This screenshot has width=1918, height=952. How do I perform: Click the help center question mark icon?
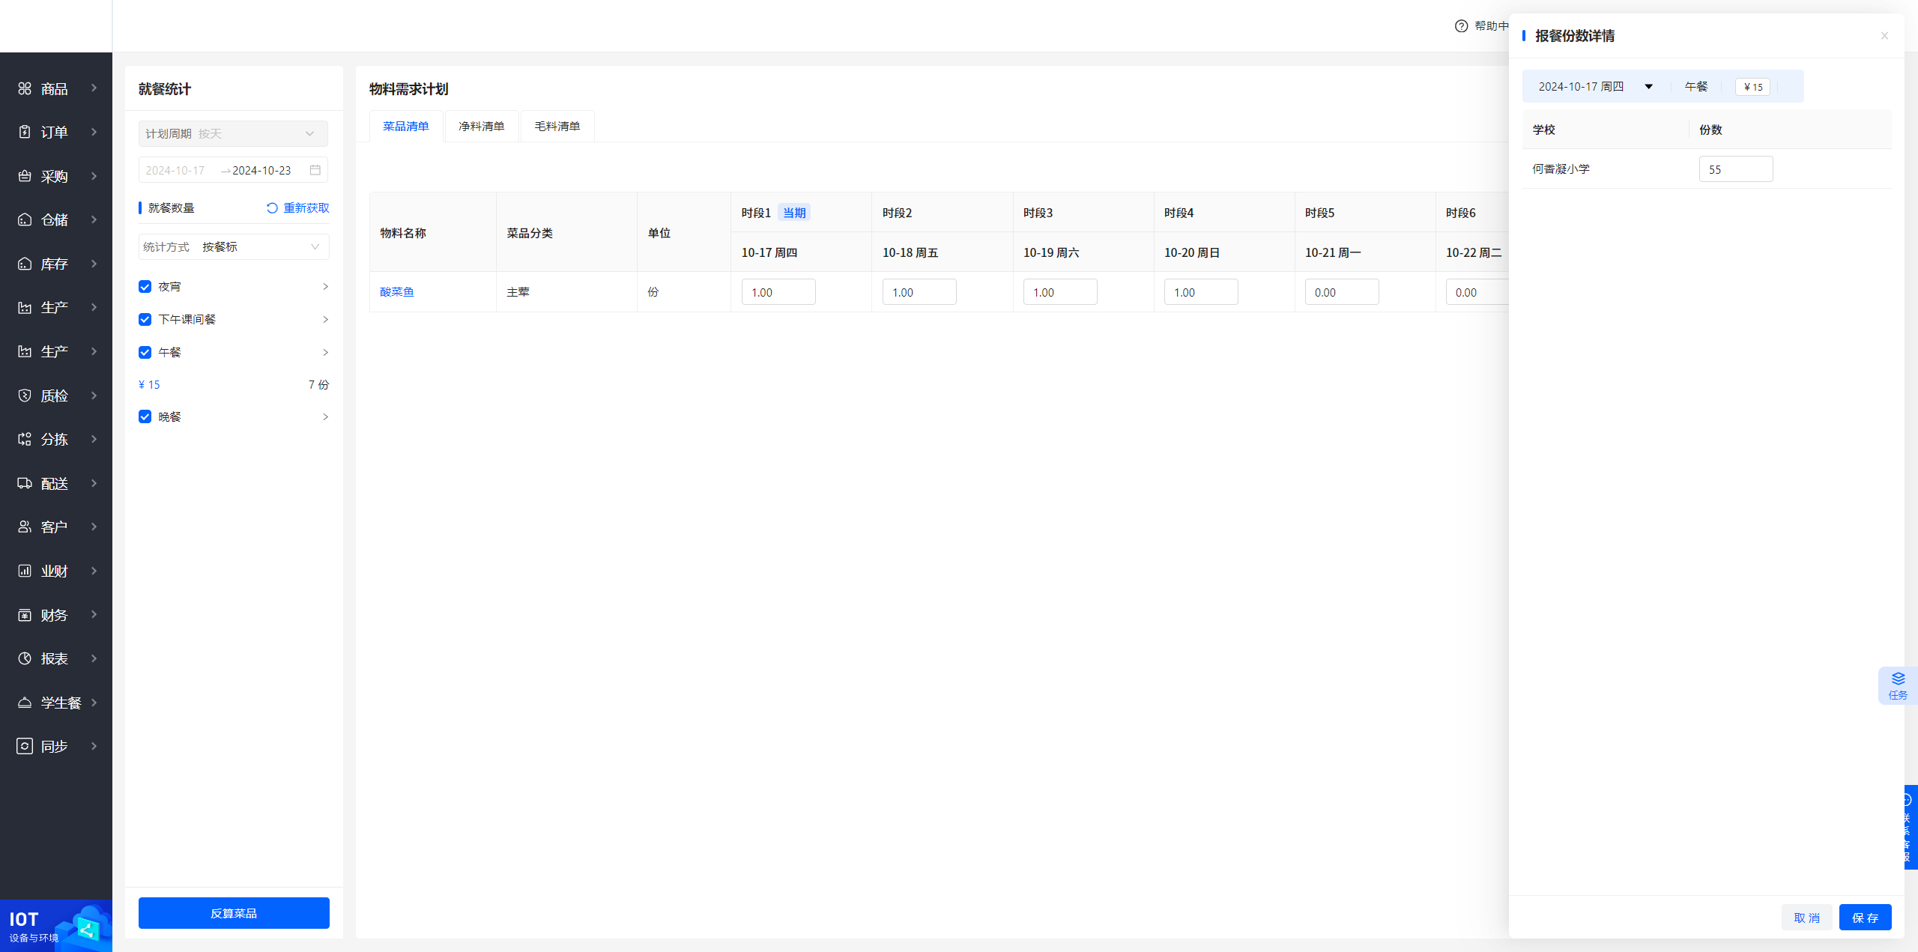1461,26
